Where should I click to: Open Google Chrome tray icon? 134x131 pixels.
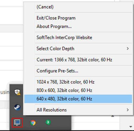(x=33, y=123)
